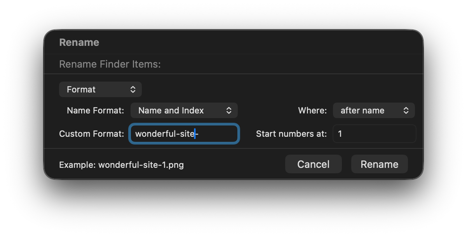Image resolution: width=467 pixels, height=237 pixels.
Task: Click the "Where:" label
Action: point(312,110)
